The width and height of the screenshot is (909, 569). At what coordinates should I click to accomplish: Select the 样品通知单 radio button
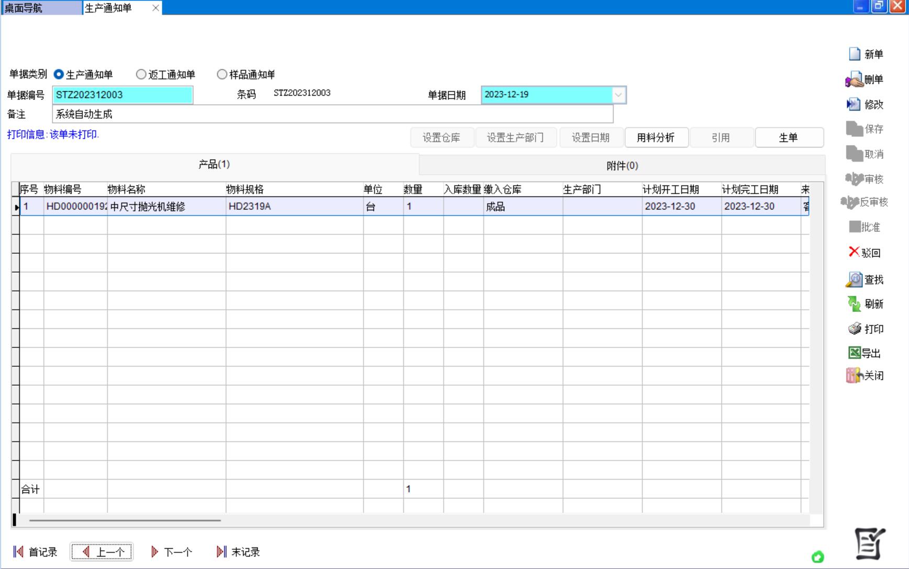tap(222, 74)
